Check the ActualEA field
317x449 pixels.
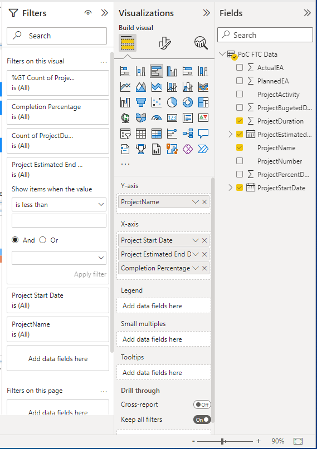coord(240,67)
